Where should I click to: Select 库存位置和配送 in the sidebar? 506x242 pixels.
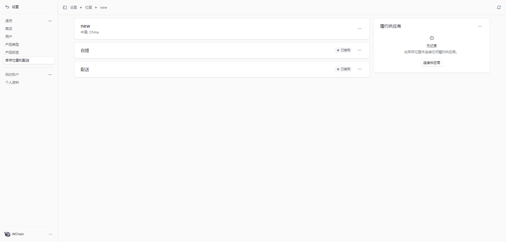(17, 60)
